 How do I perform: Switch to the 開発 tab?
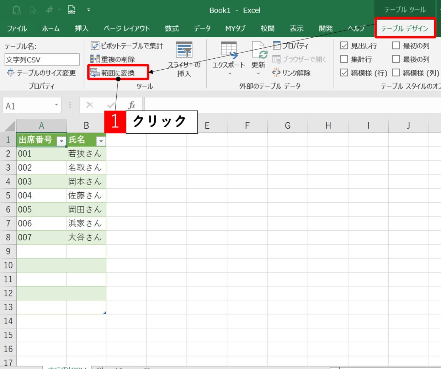(326, 28)
